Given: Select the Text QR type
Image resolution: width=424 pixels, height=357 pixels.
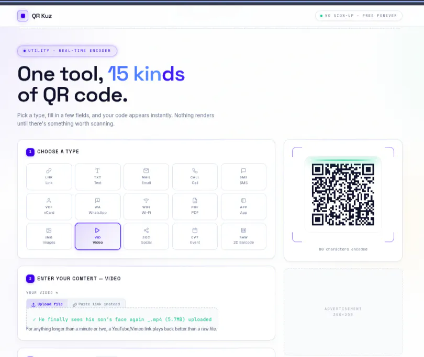Looking at the screenshot, I should click(x=97, y=177).
